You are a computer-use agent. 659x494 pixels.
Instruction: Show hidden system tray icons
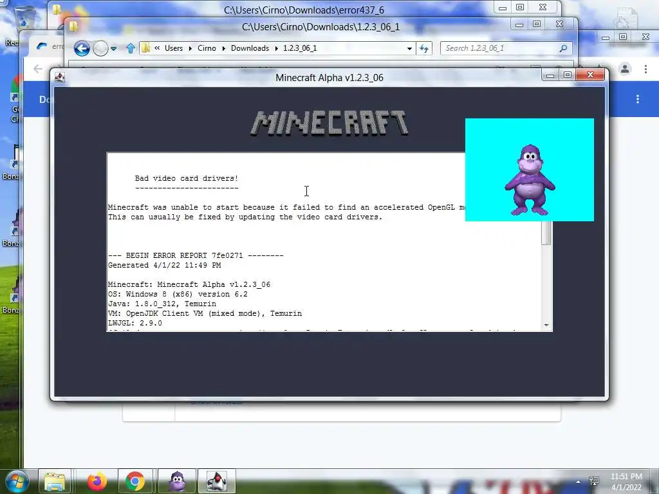tap(579, 482)
